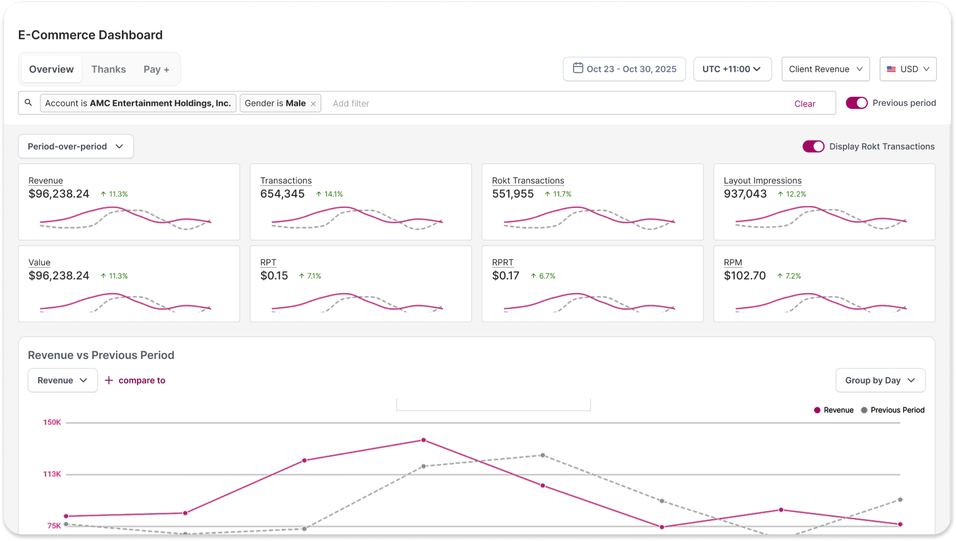The image size is (956, 541).
Task: Click the plus icon beside compare to
Action: 109,380
